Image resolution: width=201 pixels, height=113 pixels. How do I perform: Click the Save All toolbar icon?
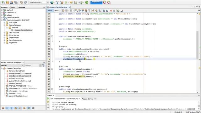coord(16,3)
